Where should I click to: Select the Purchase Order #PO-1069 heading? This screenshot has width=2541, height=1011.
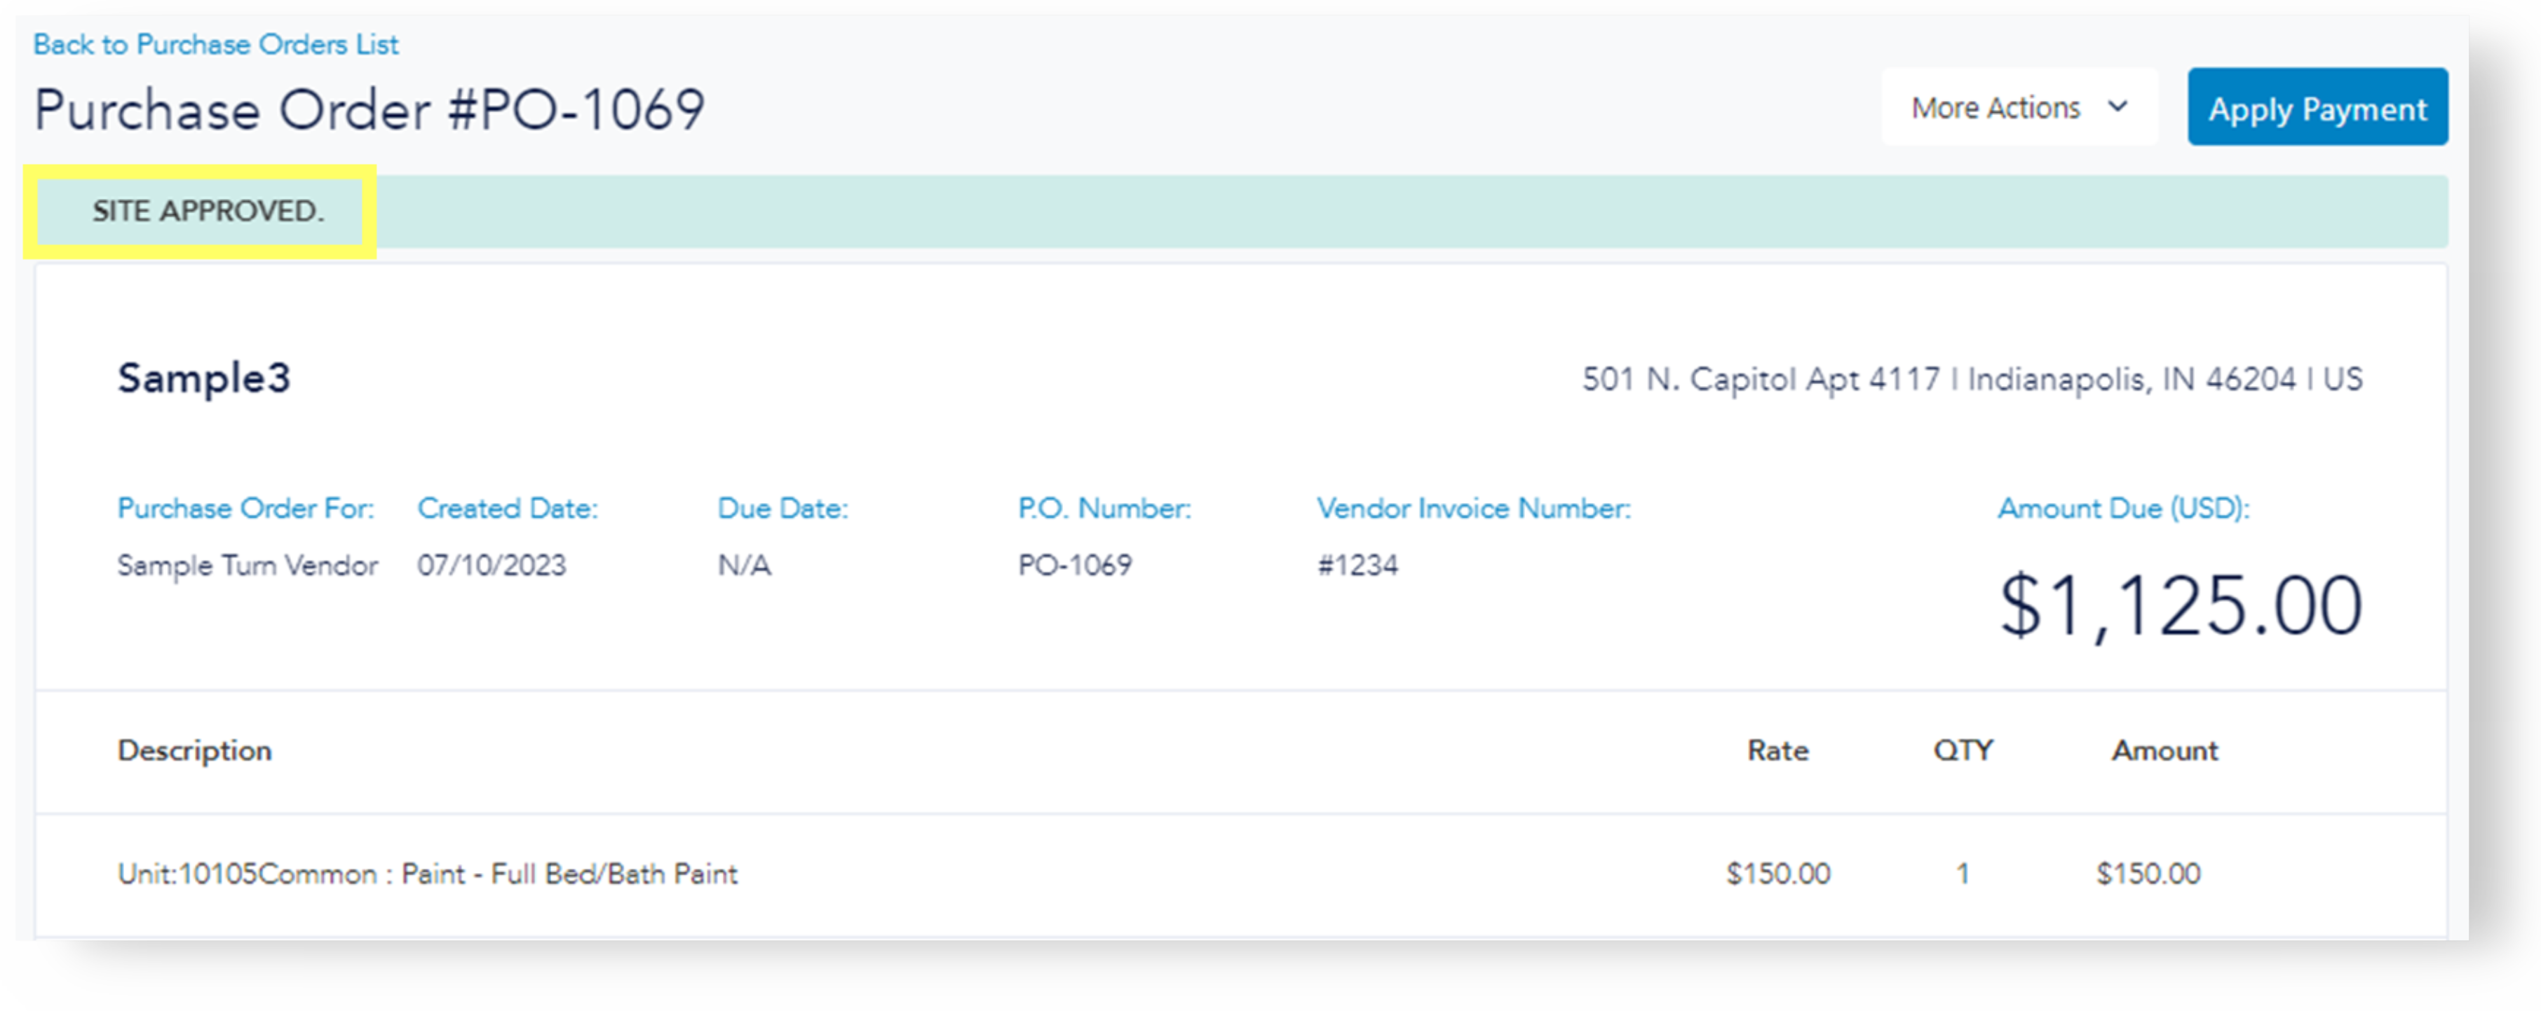pyautogui.click(x=369, y=109)
